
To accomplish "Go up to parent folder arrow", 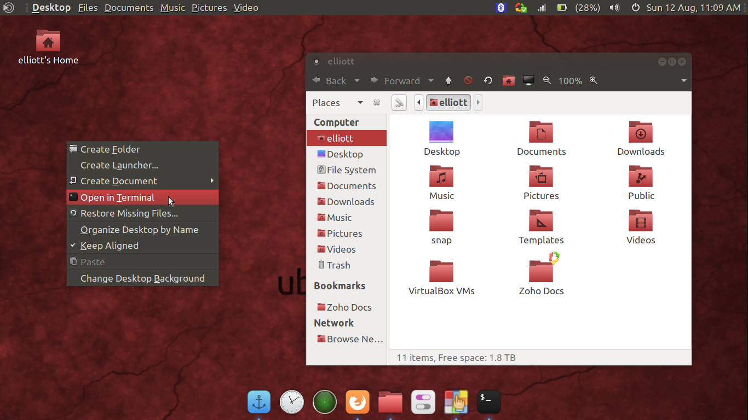I will point(448,80).
